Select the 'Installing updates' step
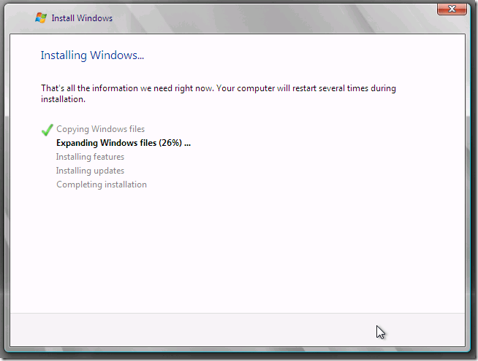 coord(90,171)
